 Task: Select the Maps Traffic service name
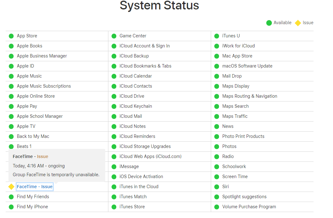coord(235,116)
